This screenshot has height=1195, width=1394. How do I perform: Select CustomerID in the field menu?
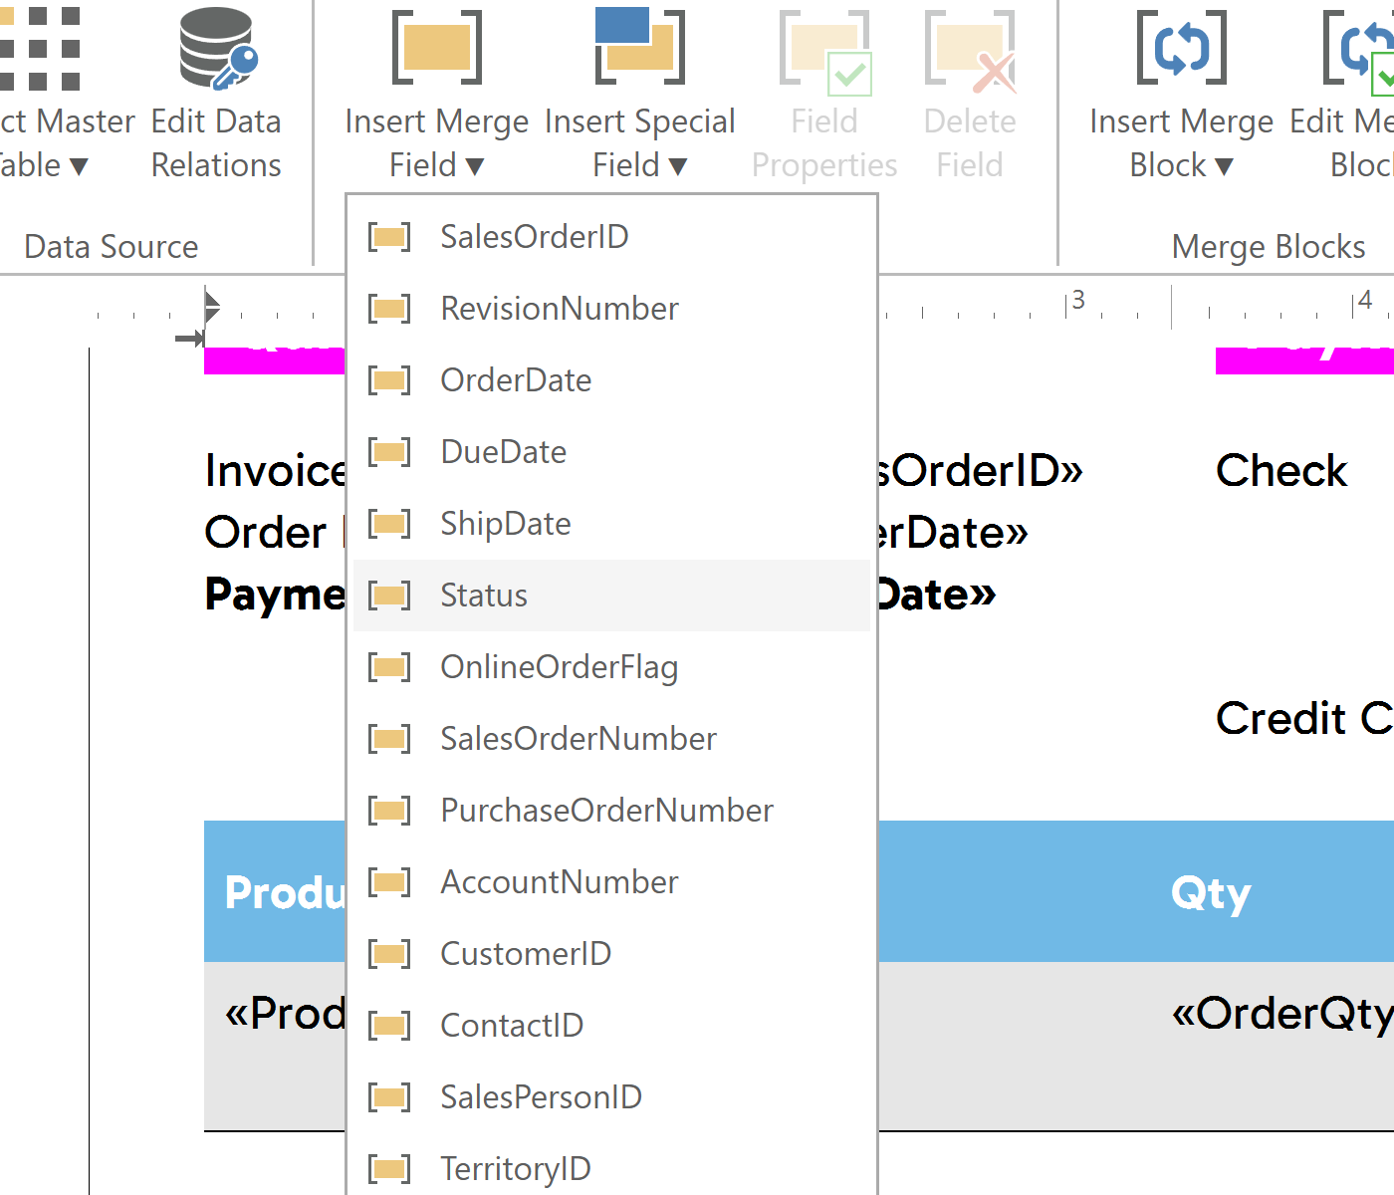(x=611, y=954)
